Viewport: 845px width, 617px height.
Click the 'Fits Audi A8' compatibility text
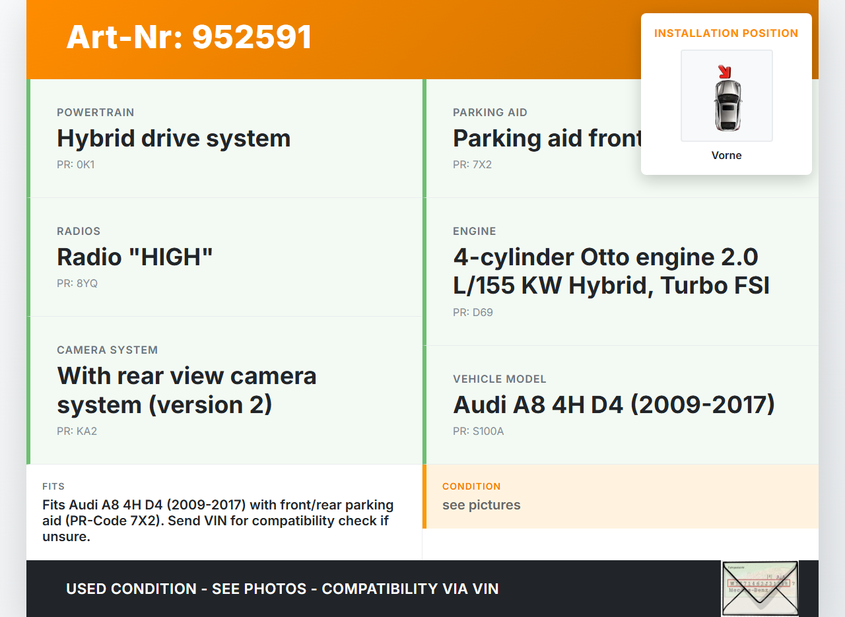point(218,521)
